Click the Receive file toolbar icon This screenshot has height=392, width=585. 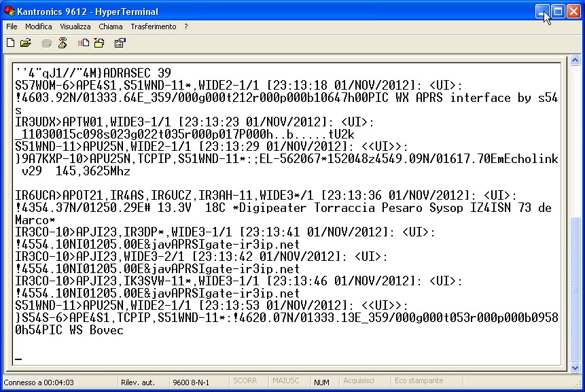click(99, 43)
